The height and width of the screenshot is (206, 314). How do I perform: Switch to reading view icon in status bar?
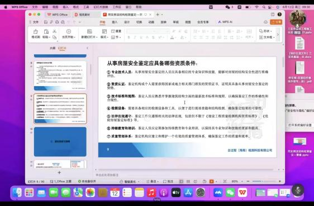pyautogui.click(x=195, y=181)
